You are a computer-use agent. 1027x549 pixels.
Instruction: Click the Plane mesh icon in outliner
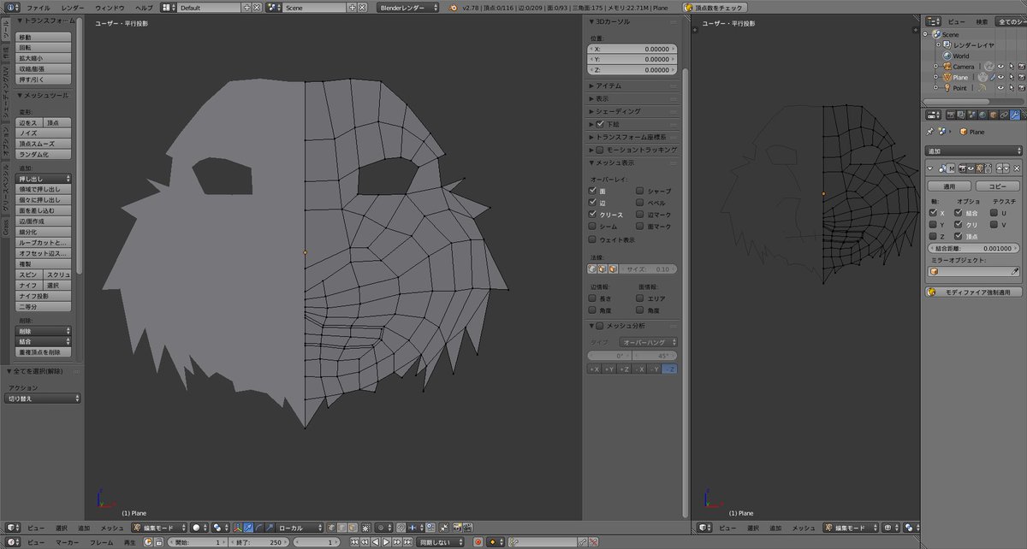[947, 77]
